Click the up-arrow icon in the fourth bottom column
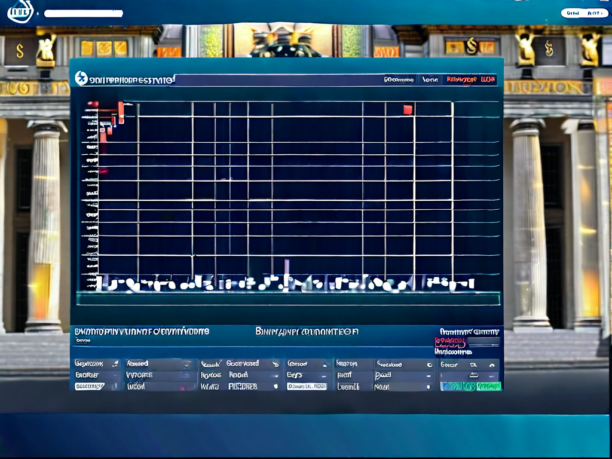Screen dimensions: 612x459 pos(325,365)
